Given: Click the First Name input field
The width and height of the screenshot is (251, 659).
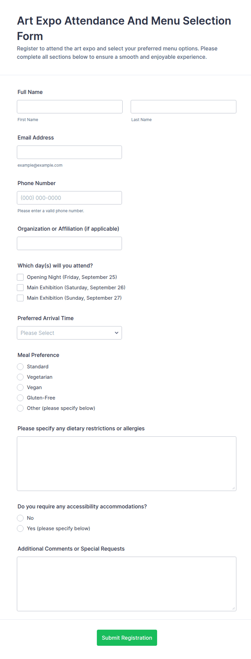Looking at the screenshot, I should [70, 107].
